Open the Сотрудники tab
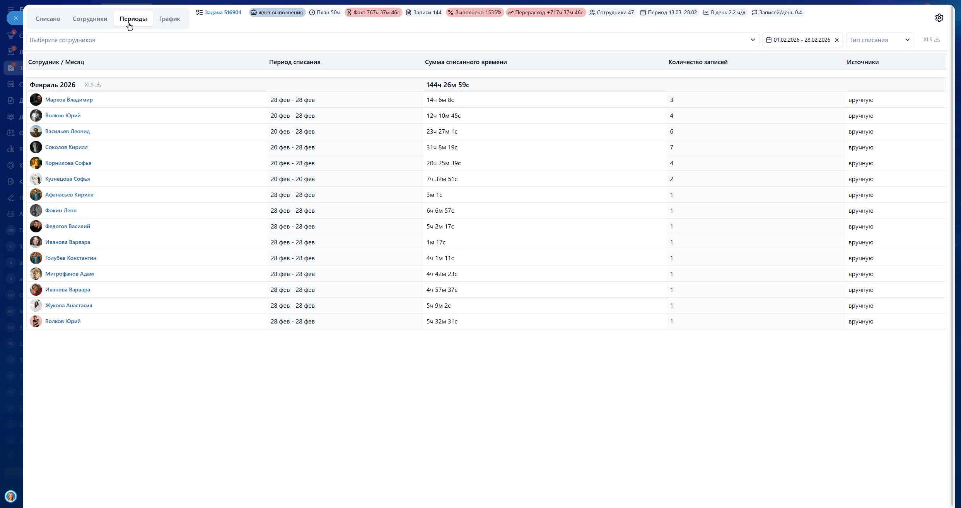This screenshot has width=961, height=508. [x=90, y=19]
